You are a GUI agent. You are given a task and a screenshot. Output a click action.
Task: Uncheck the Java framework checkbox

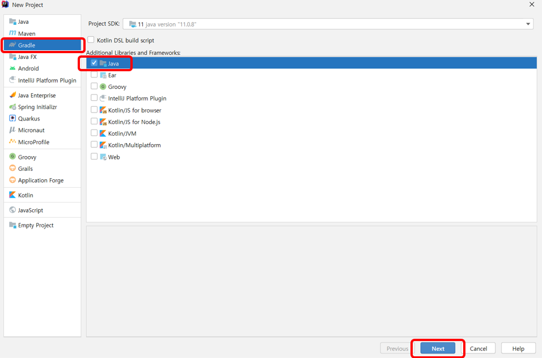click(94, 63)
